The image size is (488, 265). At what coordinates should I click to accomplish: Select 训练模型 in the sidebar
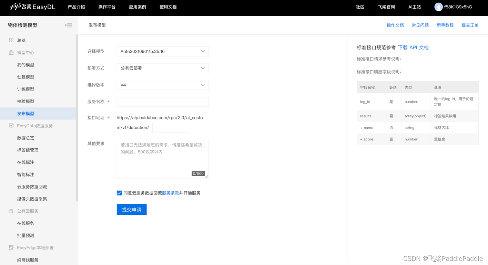click(26, 89)
